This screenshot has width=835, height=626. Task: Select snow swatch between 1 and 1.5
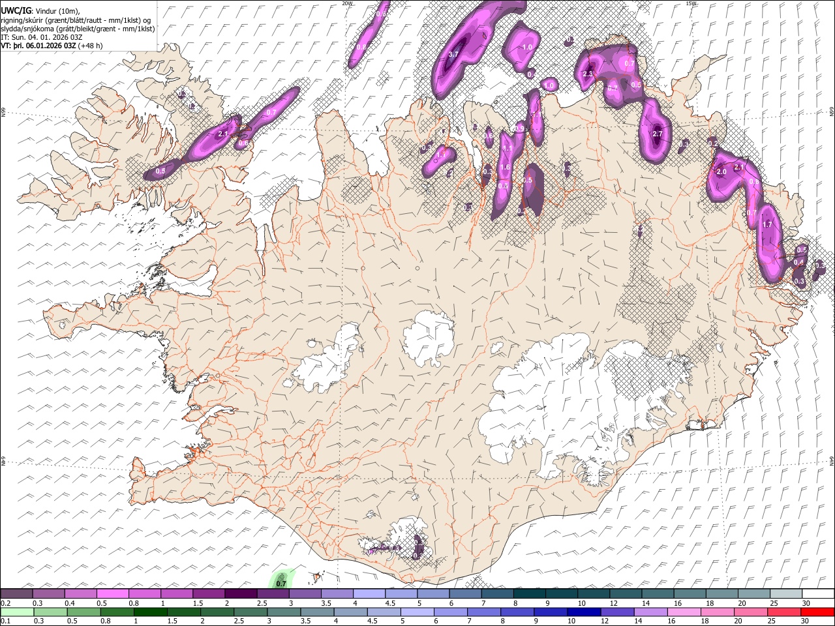(177, 593)
